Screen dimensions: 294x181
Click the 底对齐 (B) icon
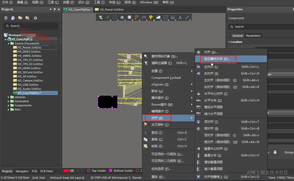click(x=199, y=129)
